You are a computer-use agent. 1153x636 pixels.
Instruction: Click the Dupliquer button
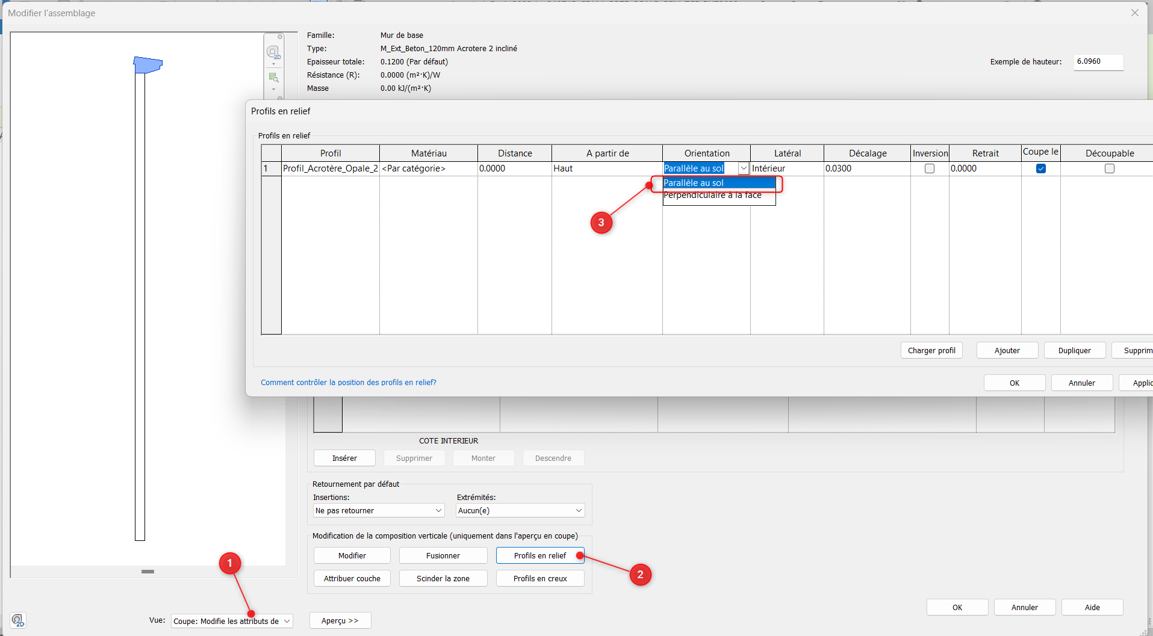point(1074,350)
